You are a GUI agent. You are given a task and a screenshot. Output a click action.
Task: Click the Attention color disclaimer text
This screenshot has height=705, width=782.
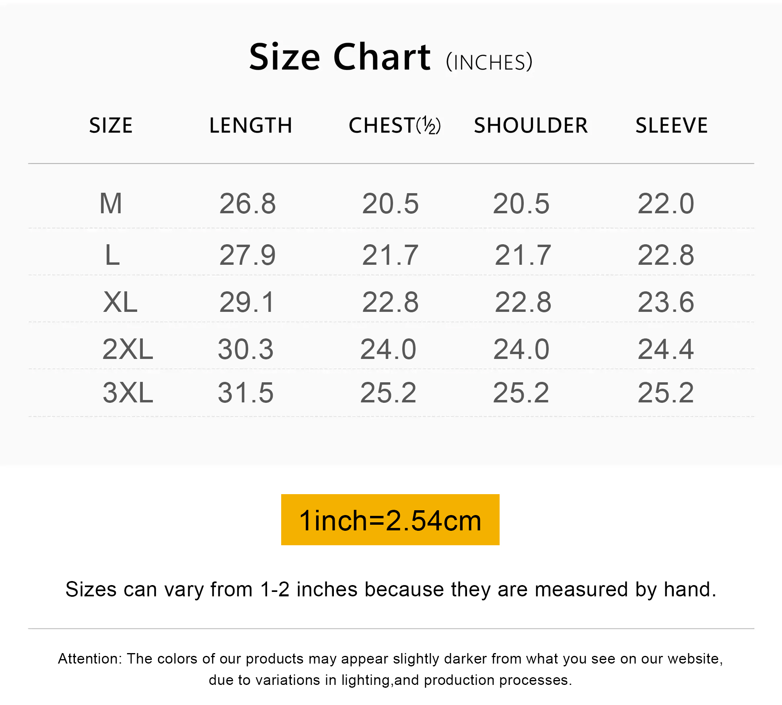point(391,669)
